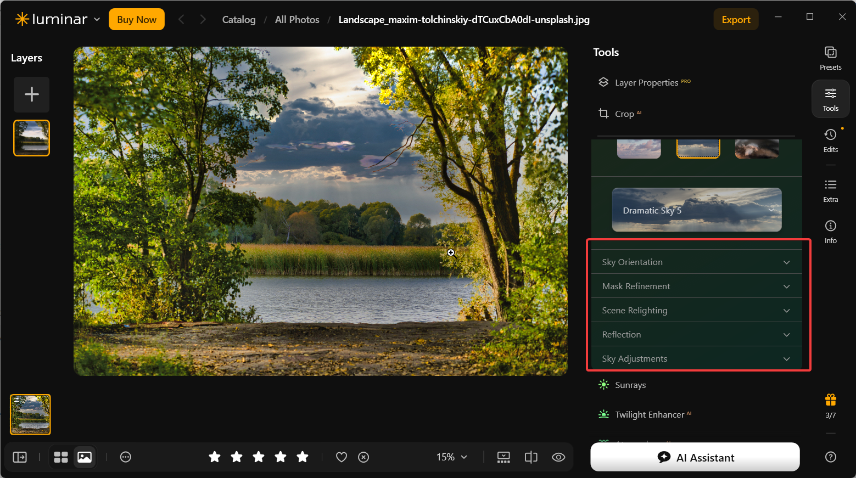The height and width of the screenshot is (478, 856).
Task: Expand the Sky Orientation section
Action: click(696, 262)
